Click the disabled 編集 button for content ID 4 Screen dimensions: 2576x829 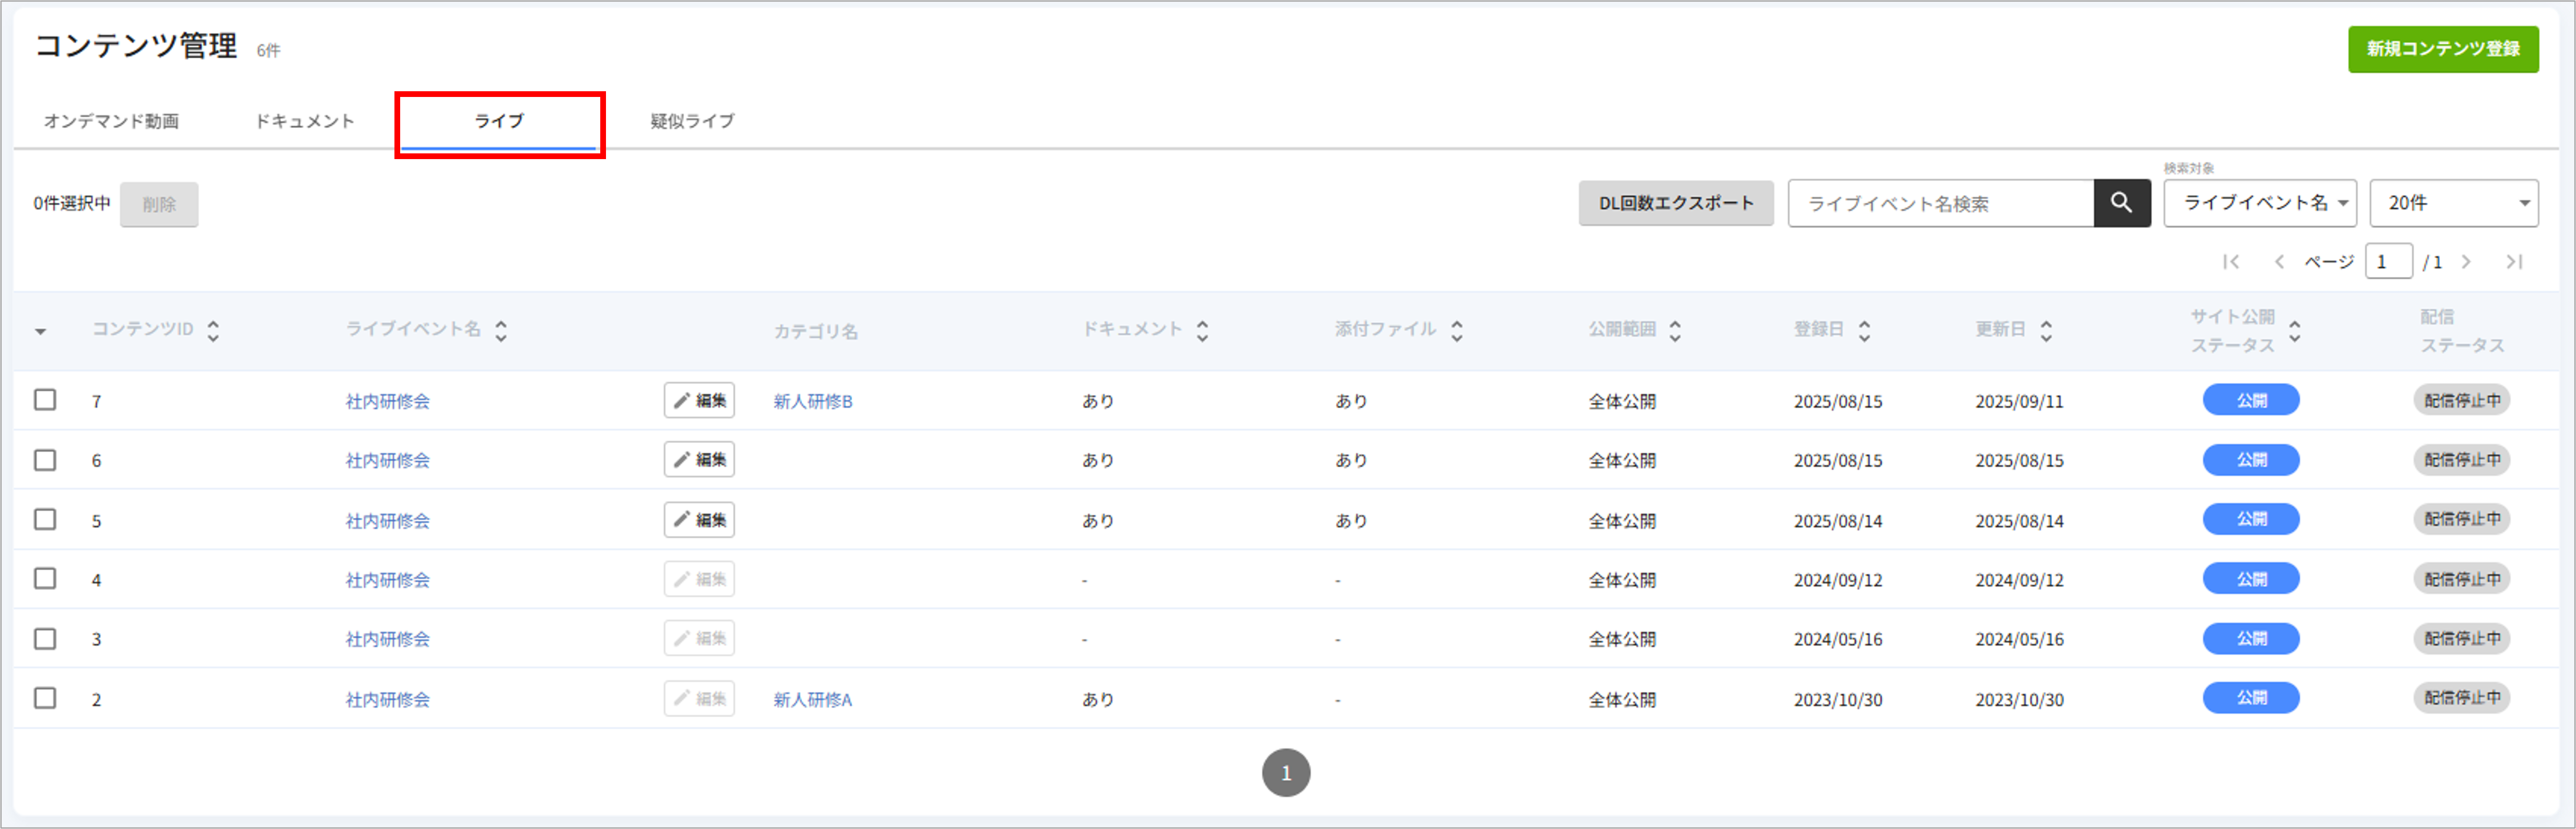click(699, 579)
